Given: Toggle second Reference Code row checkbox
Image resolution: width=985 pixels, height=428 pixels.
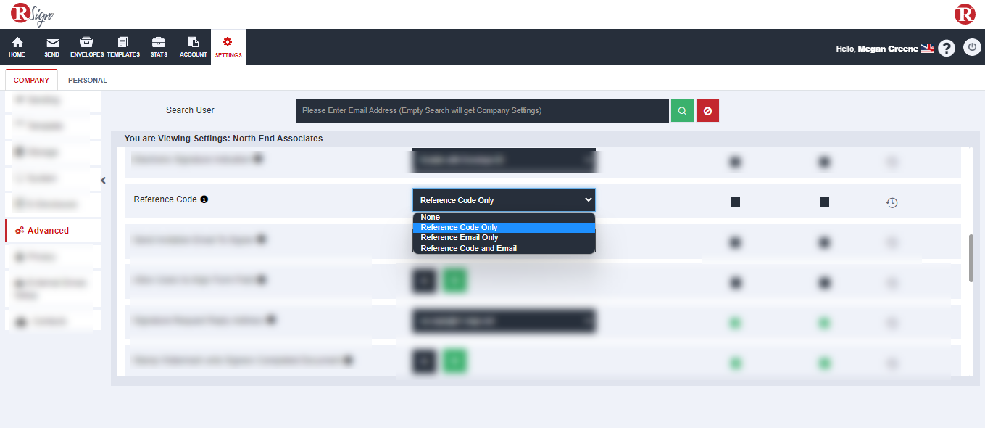Looking at the screenshot, I should [824, 203].
